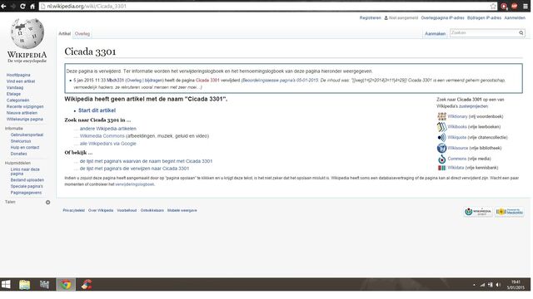Open Willekeurige pagina

pos(24,120)
